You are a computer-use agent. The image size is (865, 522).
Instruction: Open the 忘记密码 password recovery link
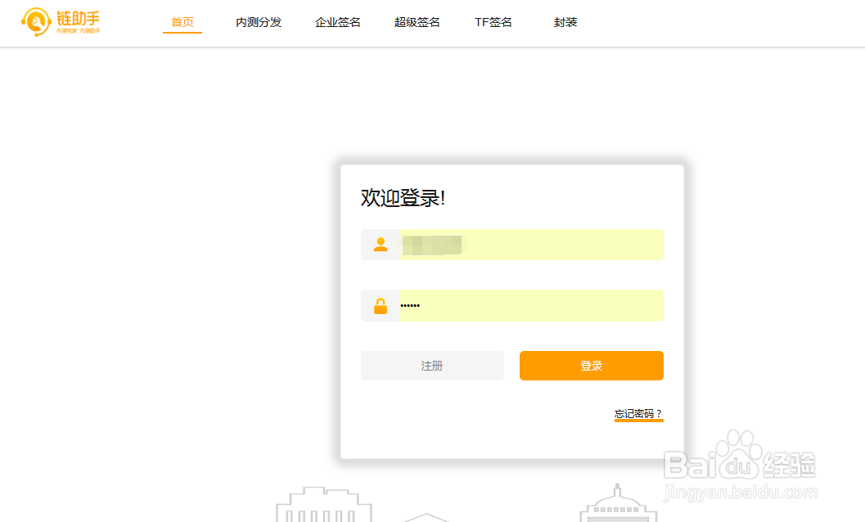(637, 414)
